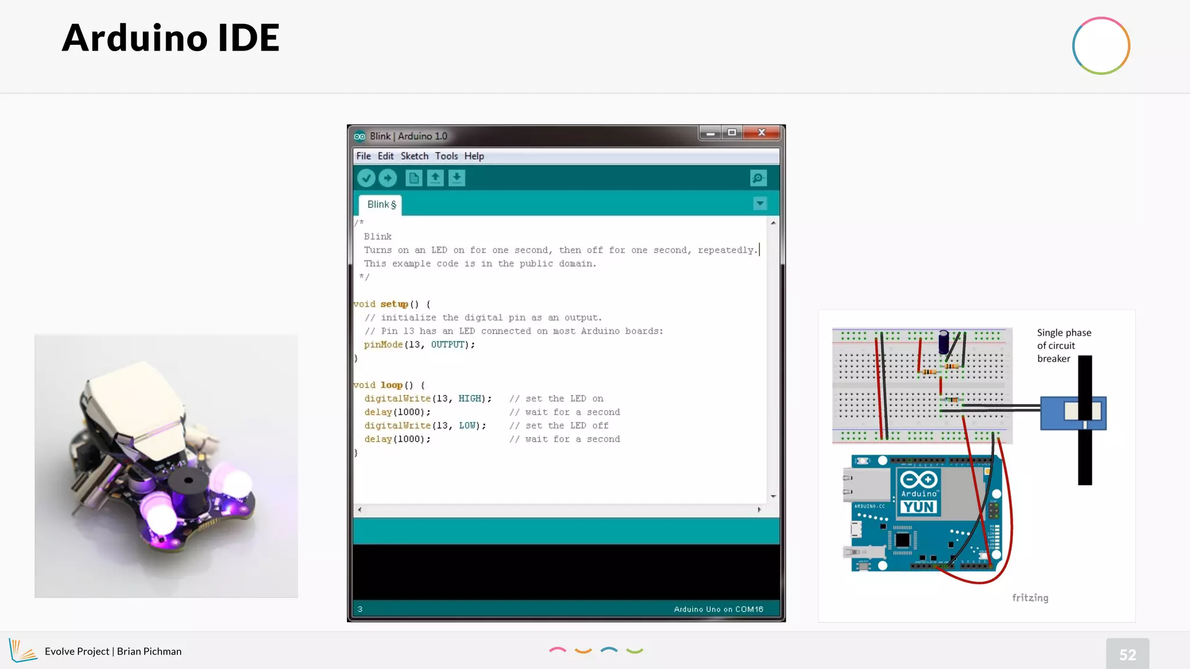Viewport: 1190px width, 669px height.
Task: Click 'Evolve Project | Brian Pichman' footer text
Action: click(x=113, y=652)
